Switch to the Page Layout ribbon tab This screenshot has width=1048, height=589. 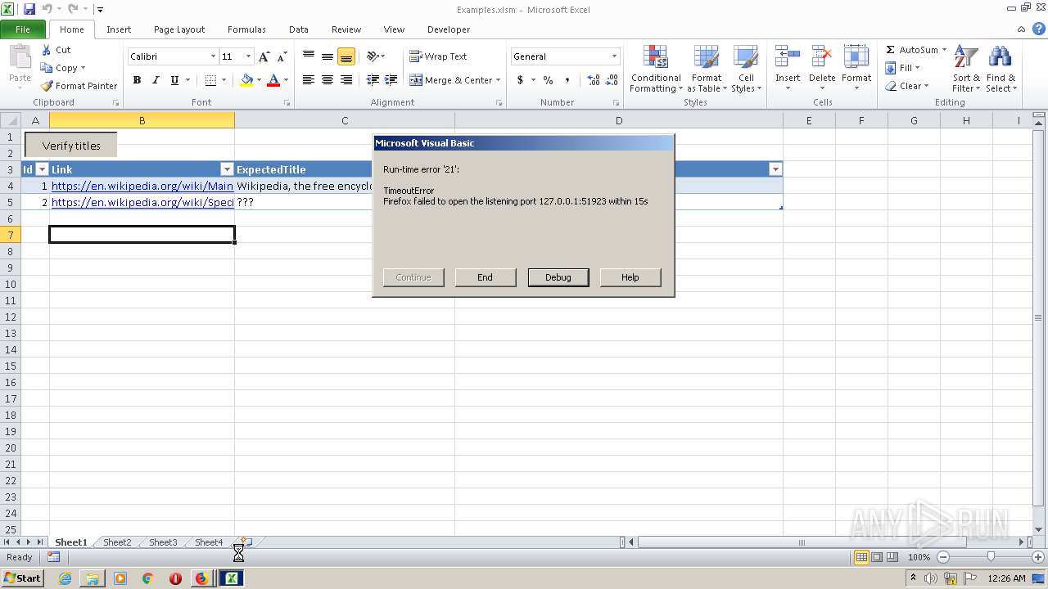(179, 29)
